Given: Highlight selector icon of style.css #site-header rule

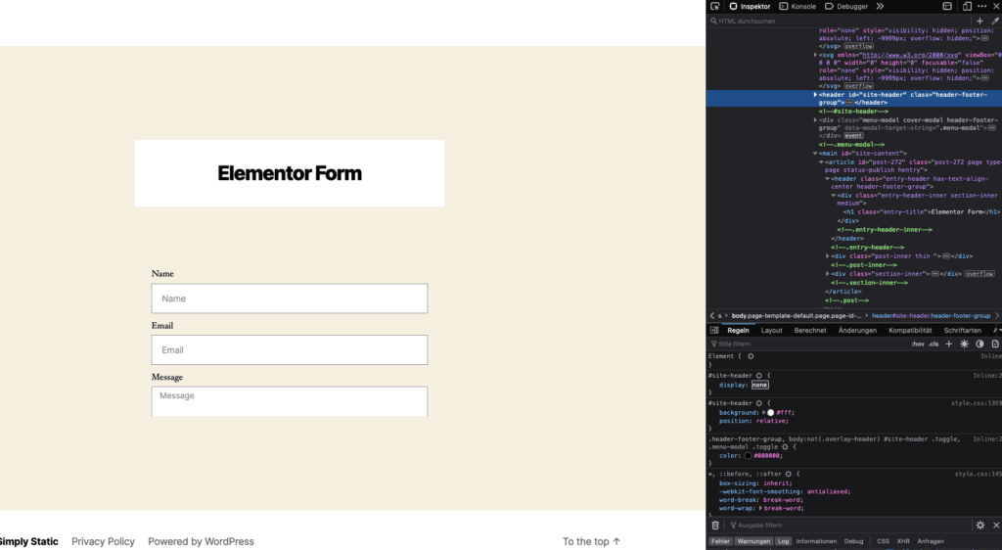Looking at the screenshot, I should [759, 403].
